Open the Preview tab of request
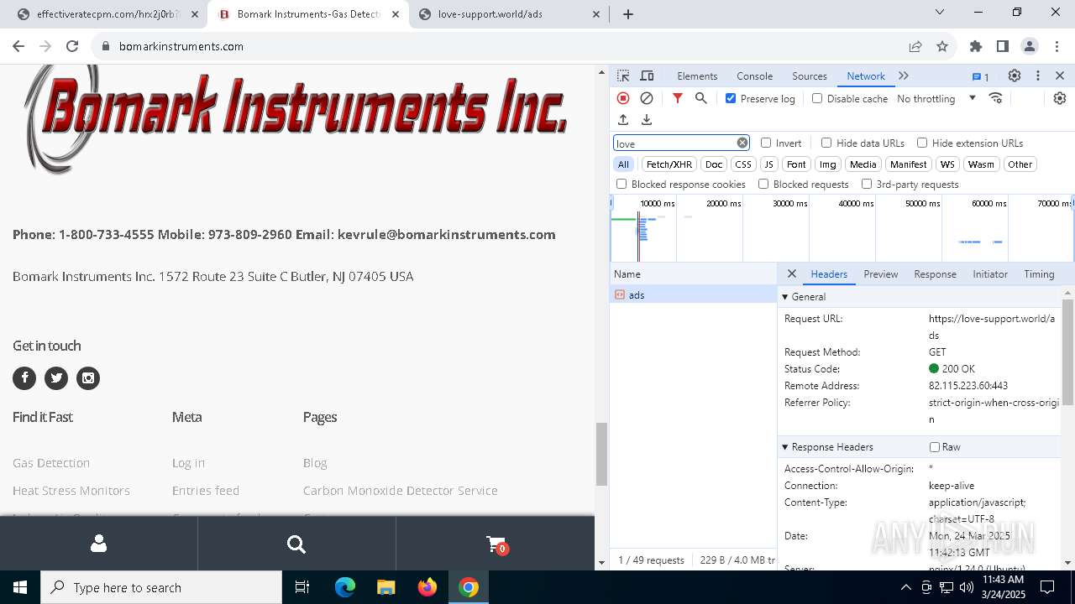This screenshot has height=604, width=1075. coord(880,274)
